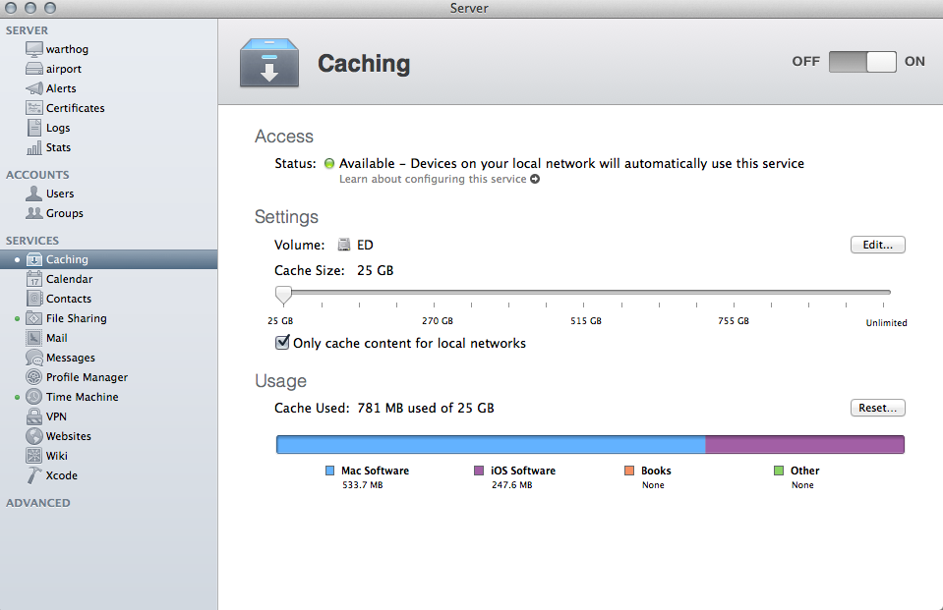
Task: Select the airport device icon
Action: tap(33, 69)
